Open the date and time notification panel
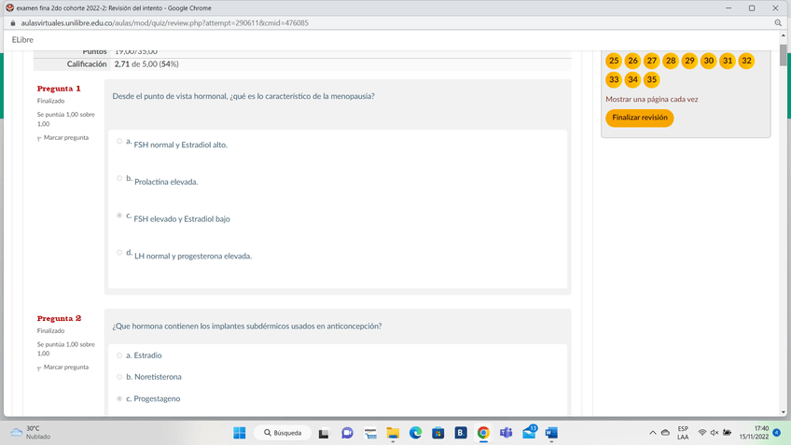Viewport: 791px width, 445px height. point(754,433)
